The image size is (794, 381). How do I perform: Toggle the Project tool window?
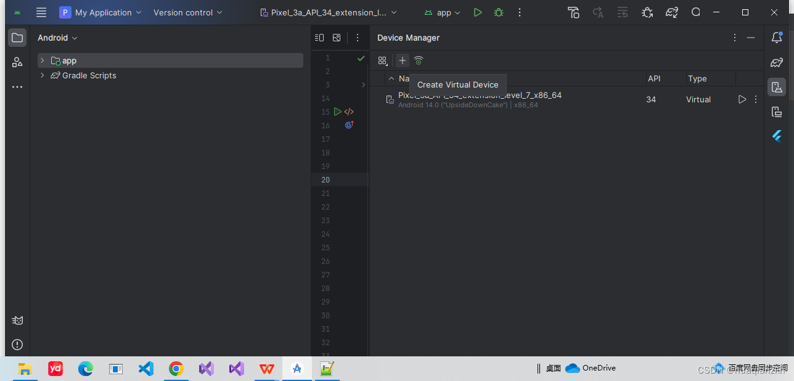point(17,38)
